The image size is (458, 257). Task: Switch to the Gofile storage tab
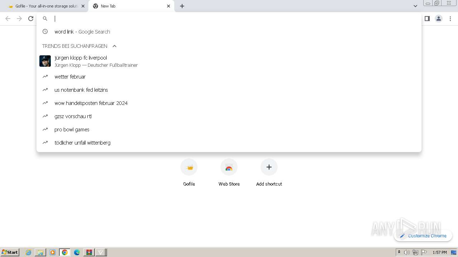point(44,6)
